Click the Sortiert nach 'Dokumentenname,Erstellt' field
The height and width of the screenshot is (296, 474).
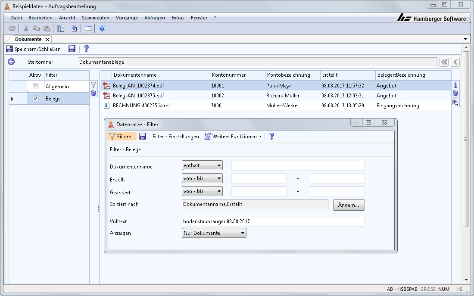pyautogui.click(x=255, y=204)
